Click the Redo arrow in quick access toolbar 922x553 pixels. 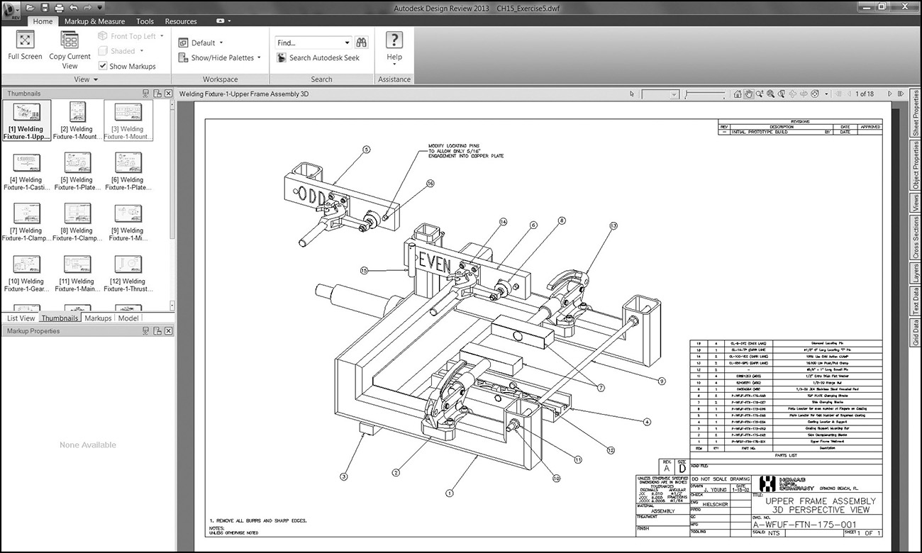coord(87,7)
